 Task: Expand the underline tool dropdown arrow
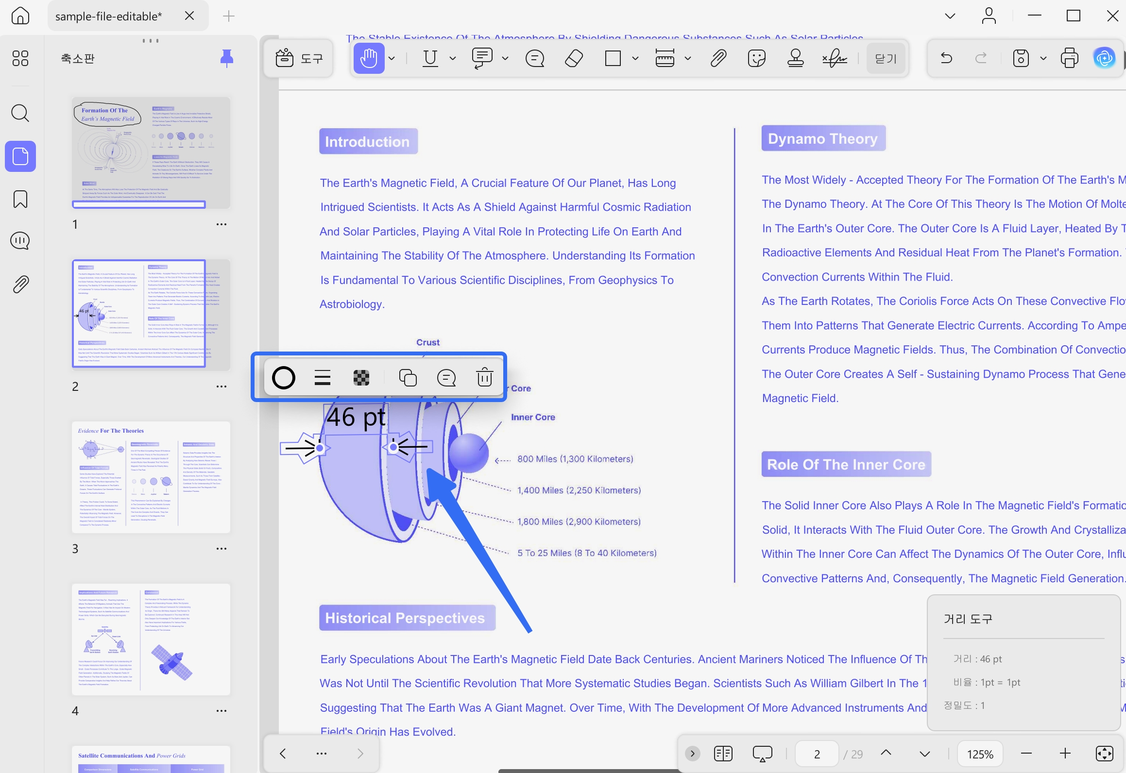point(453,59)
